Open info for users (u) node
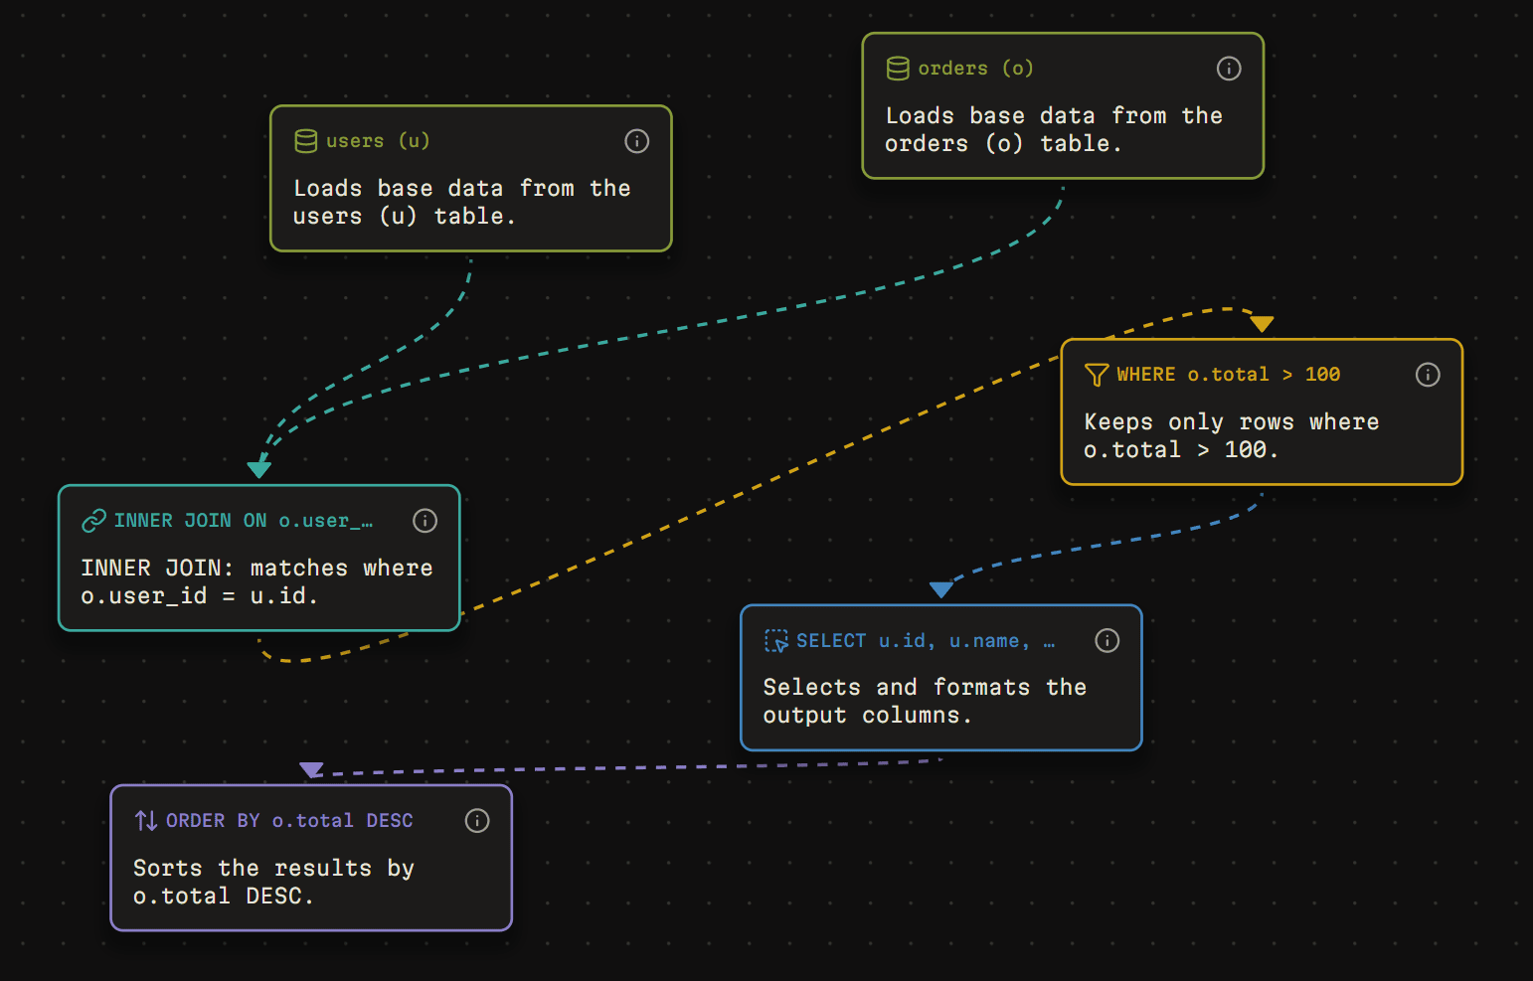 [636, 141]
